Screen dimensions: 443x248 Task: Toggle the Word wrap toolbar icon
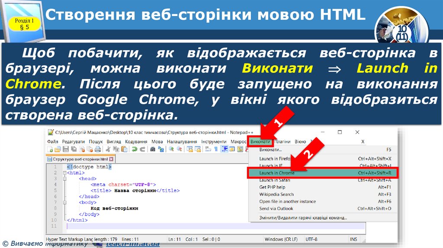click(x=208, y=149)
